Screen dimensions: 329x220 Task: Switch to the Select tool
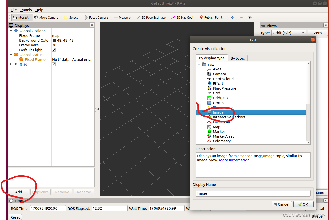tap(71, 17)
